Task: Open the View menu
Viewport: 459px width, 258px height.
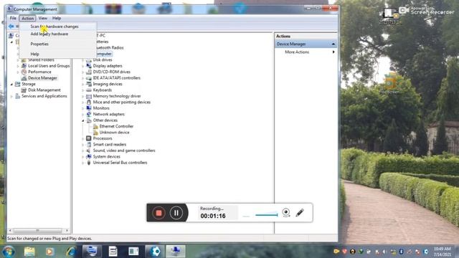Action: coord(43,18)
